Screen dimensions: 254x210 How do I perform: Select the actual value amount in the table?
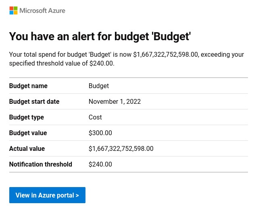coord(121,148)
